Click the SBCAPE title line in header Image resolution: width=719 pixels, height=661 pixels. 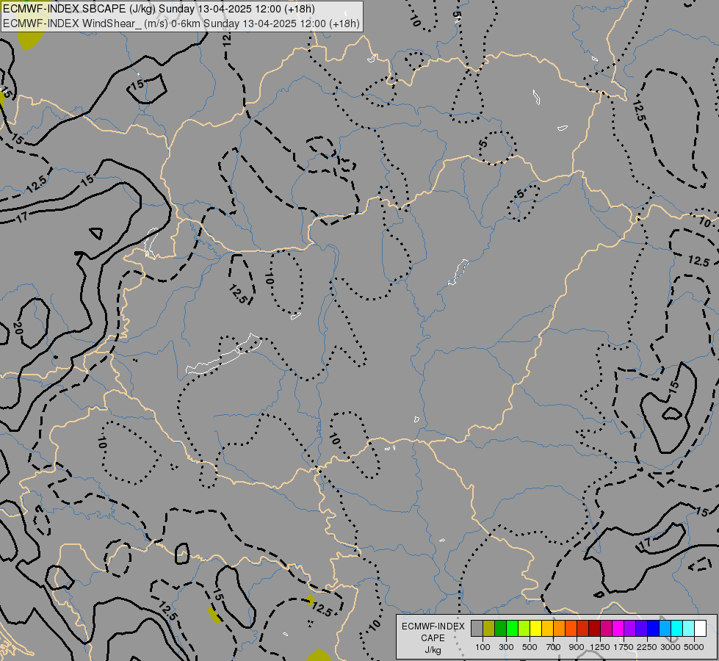(159, 9)
